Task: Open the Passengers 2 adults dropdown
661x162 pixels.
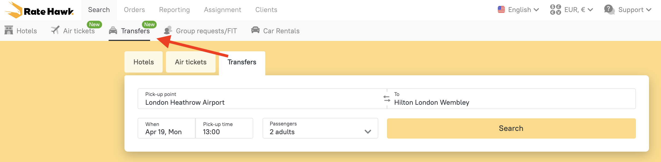Action: pos(320,128)
